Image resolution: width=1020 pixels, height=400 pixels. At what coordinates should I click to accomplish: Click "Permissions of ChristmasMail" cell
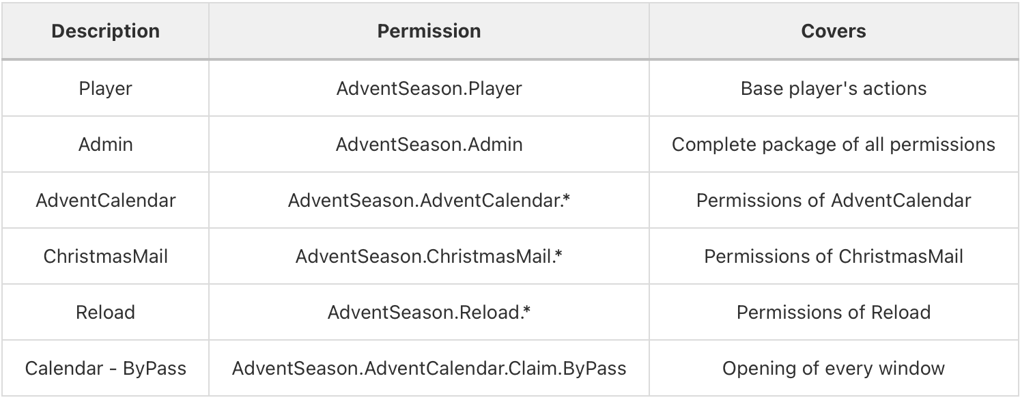coord(833,257)
